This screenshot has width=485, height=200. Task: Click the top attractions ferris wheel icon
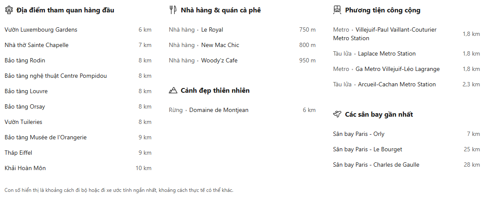[x=9, y=10]
